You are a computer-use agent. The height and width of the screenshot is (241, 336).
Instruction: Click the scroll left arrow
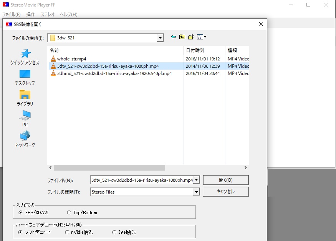pos(50,168)
